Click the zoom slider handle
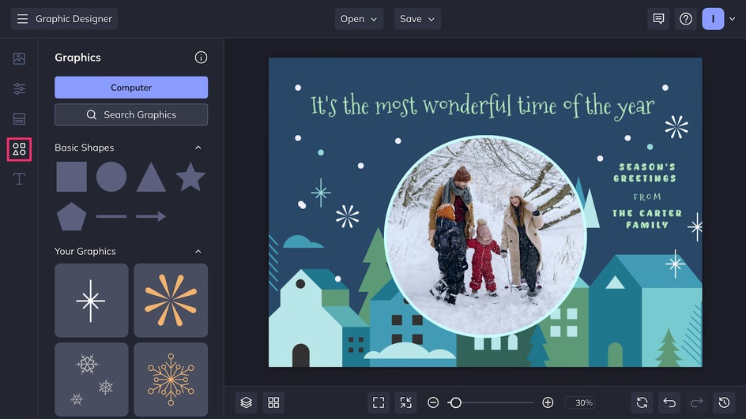 pos(455,403)
